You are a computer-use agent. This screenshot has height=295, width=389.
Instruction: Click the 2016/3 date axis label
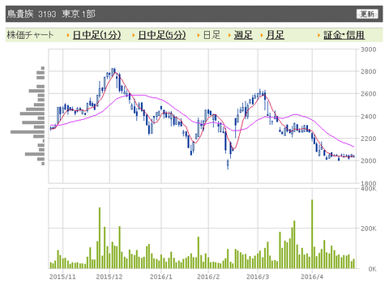pos(258,276)
